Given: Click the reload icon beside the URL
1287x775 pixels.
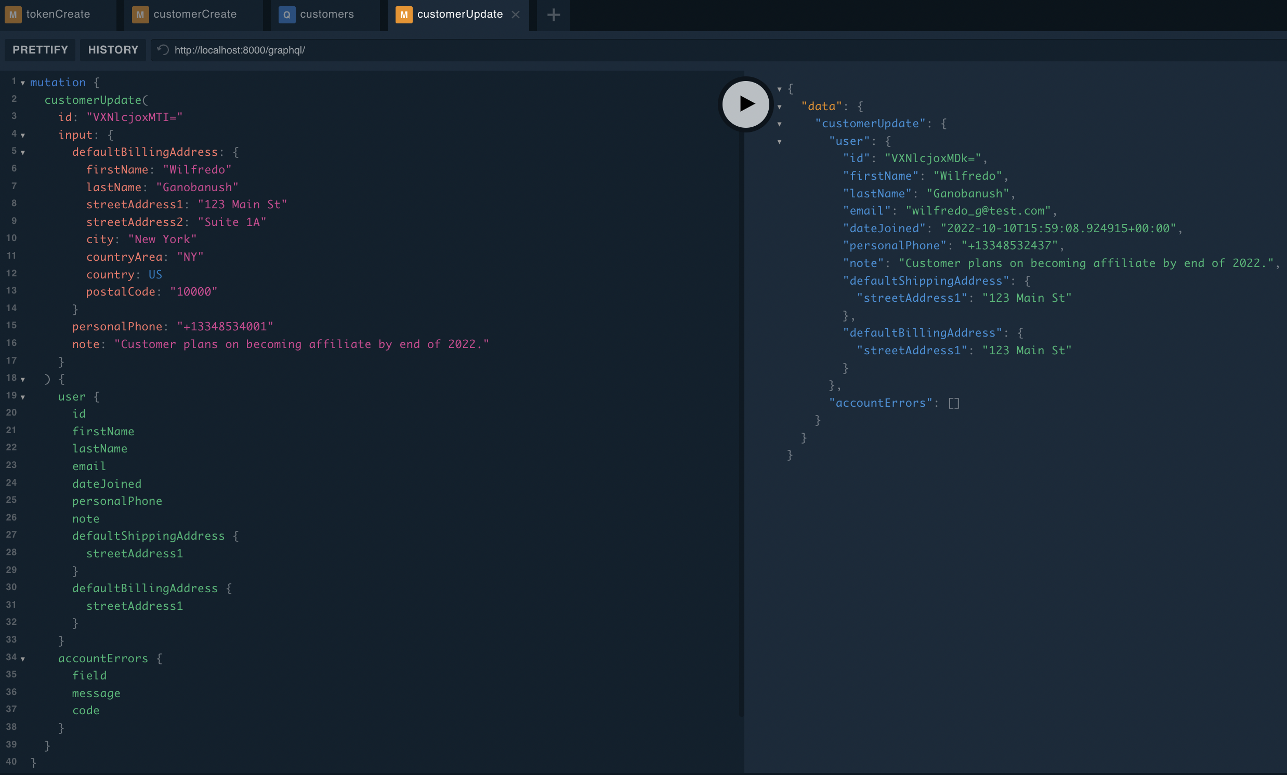Looking at the screenshot, I should 163,50.
